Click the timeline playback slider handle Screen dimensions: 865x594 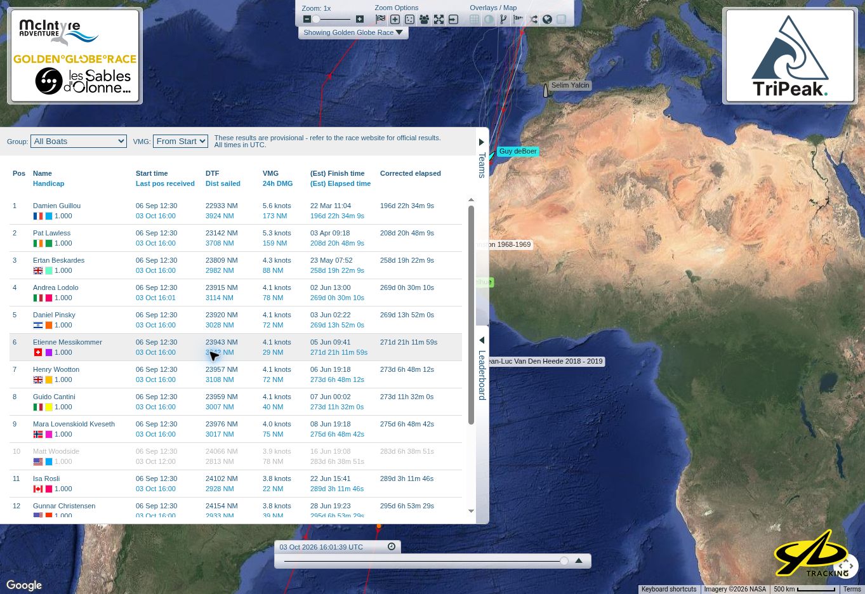pyautogui.click(x=564, y=561)
